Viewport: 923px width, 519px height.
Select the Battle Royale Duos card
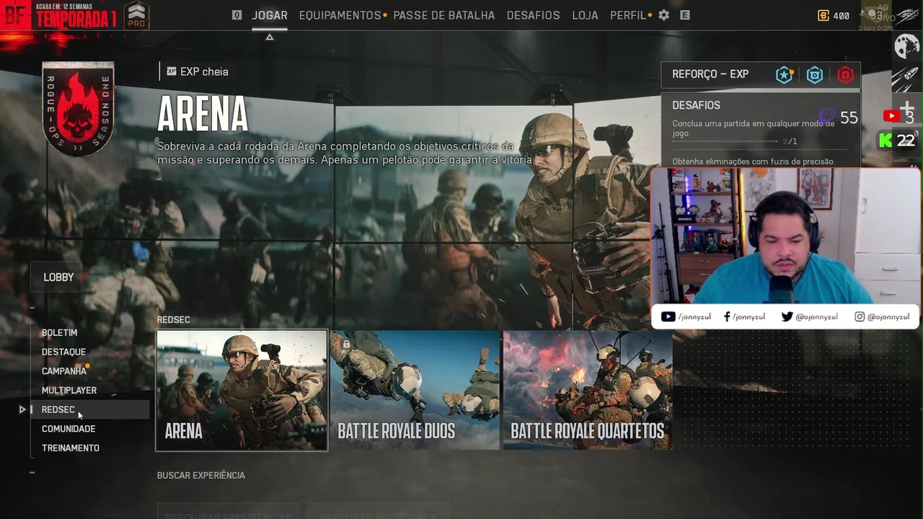[414, 390]
